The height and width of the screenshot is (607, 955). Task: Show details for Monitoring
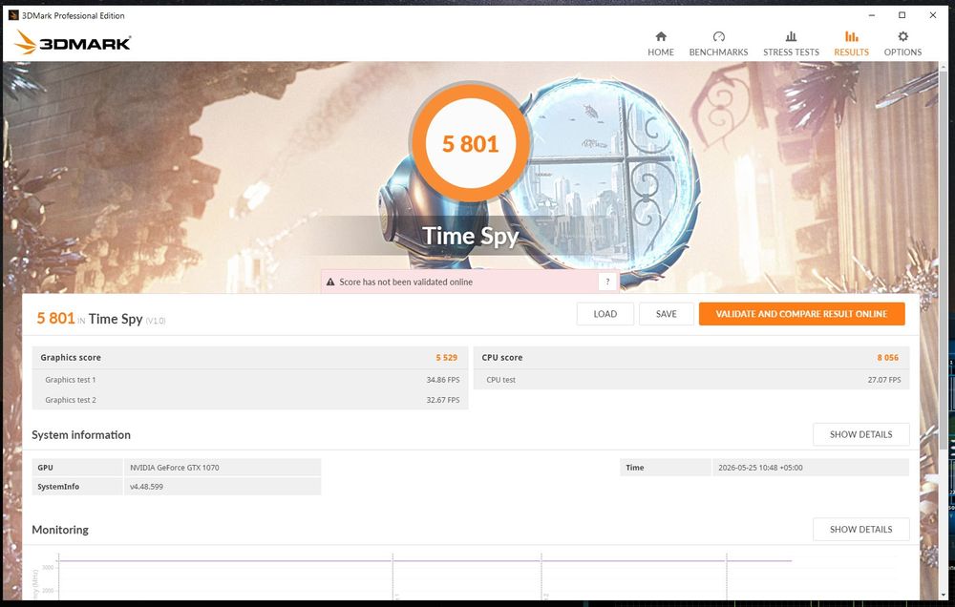[x=860, y=530]
